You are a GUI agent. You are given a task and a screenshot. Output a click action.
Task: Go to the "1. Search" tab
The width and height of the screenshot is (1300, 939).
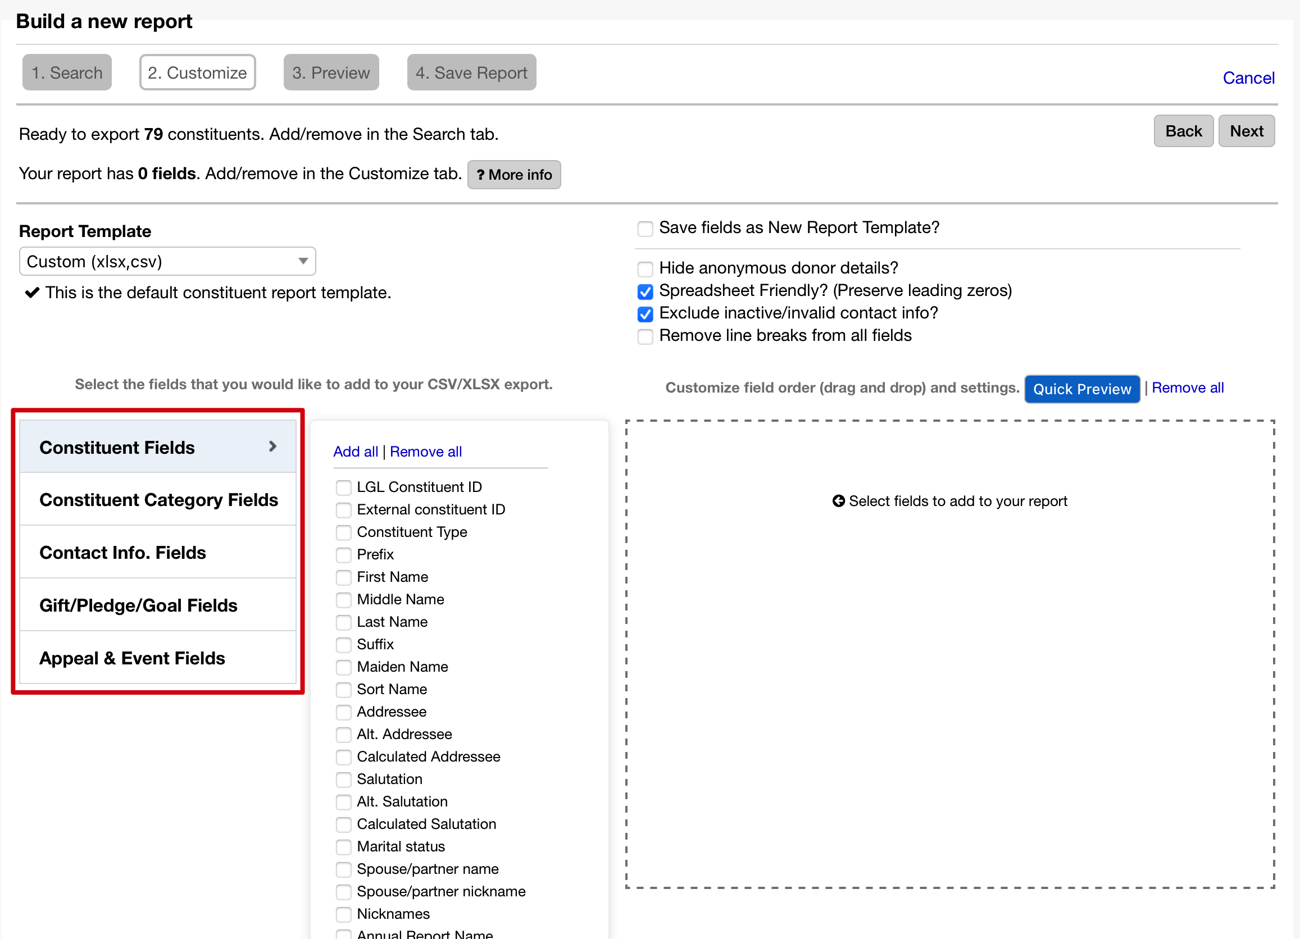pos(66,72)
